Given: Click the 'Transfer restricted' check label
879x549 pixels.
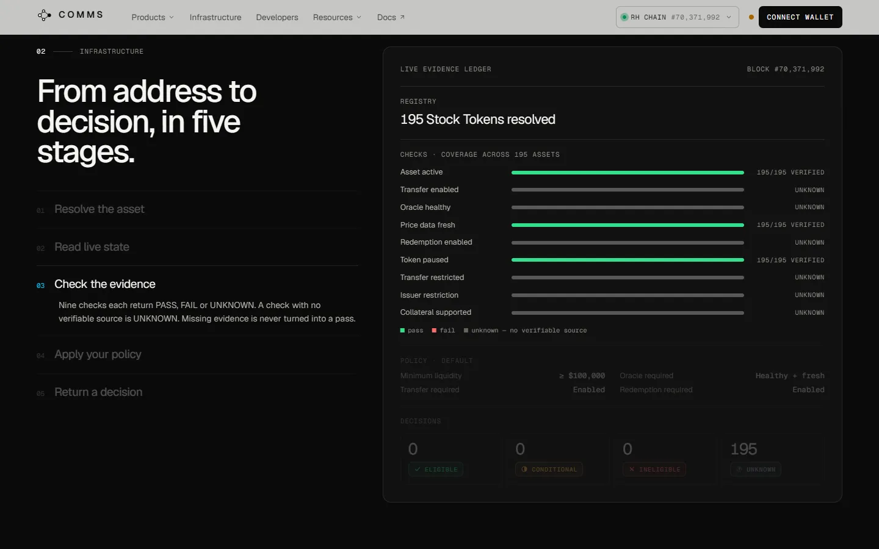Looking at the screenshot, I should (432, 278).
